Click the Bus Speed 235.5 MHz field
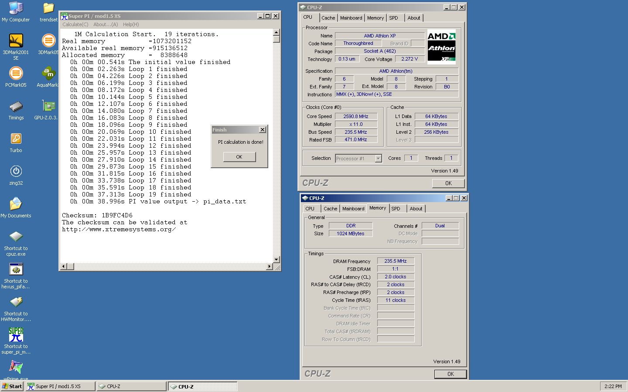The image size is (628, 392). [x=356, y=132]
